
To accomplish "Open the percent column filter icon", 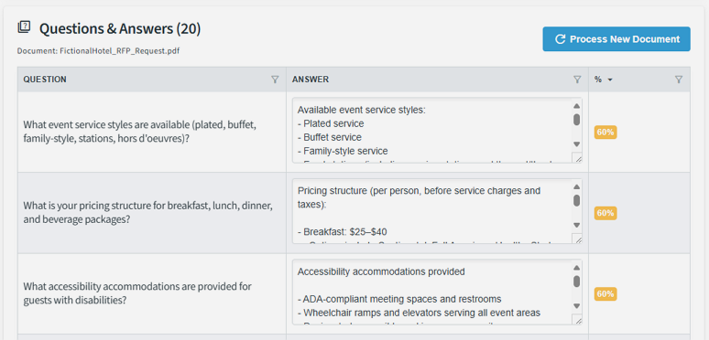I will tap(678, 80).
